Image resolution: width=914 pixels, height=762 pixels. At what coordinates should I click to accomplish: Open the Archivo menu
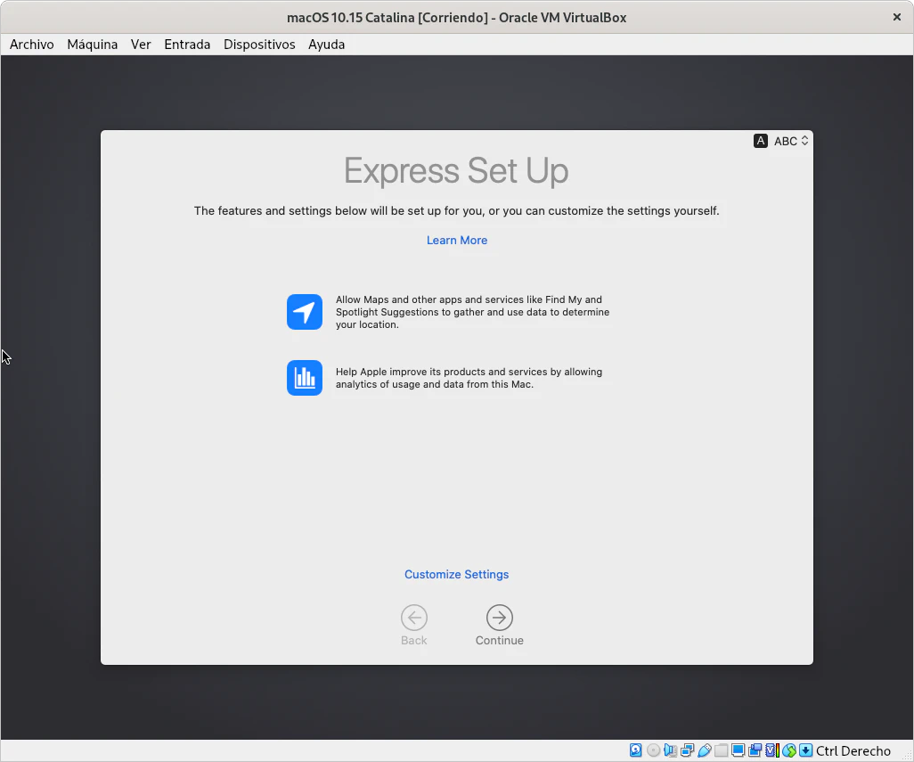[32, 45]
